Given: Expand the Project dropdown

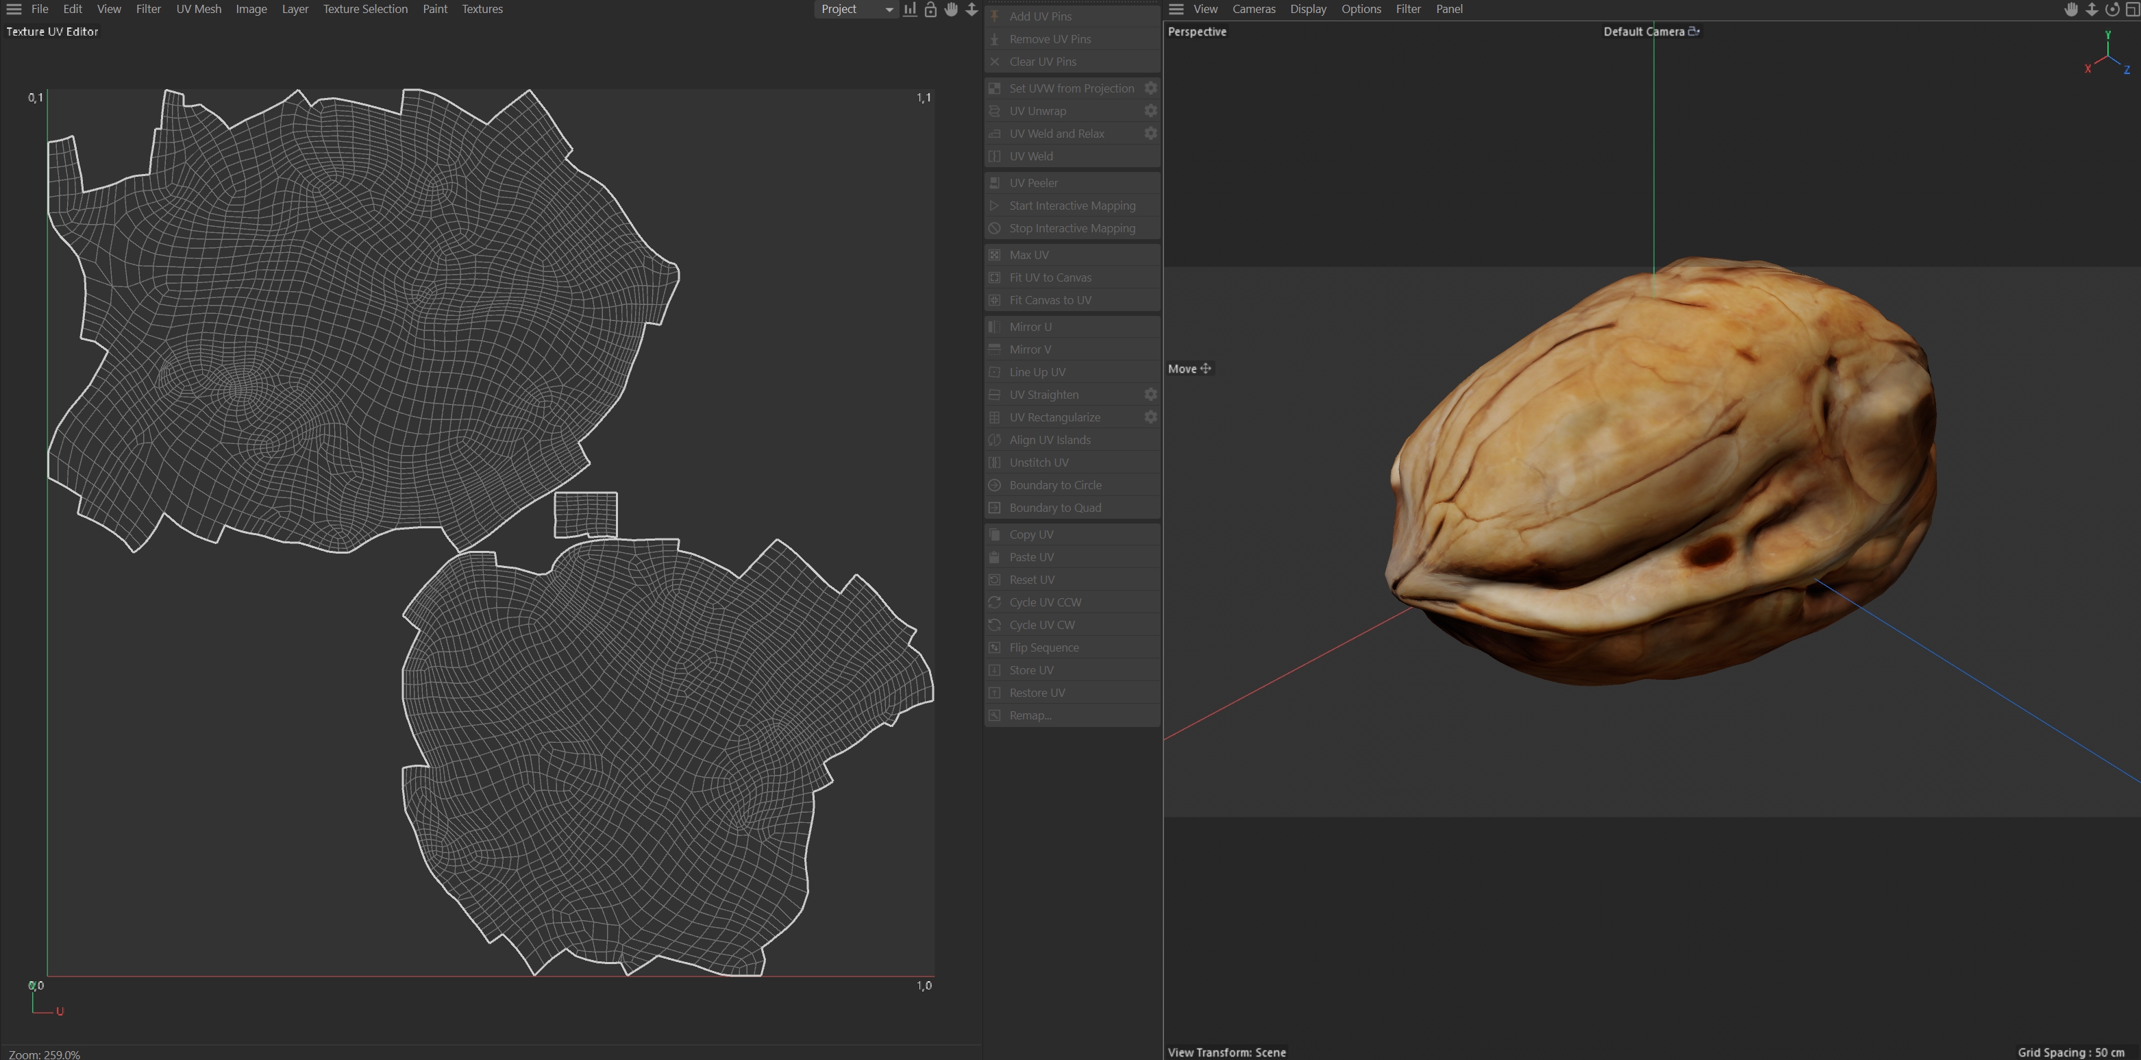Looking at the screenshot, I should click(889, 9).
